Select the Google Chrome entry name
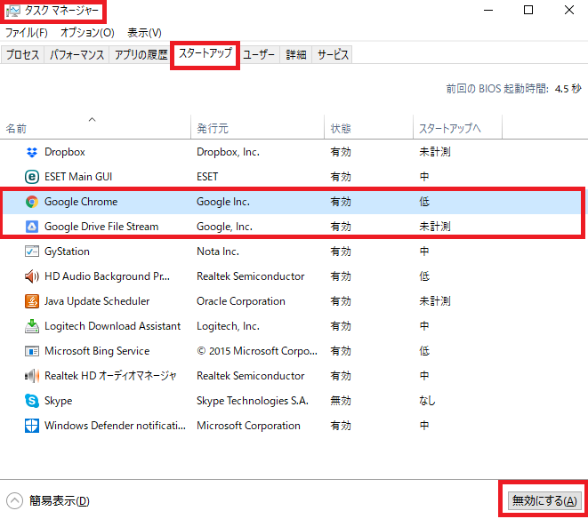The height and width of the screenshot is (519, 588). click(81, 202)
